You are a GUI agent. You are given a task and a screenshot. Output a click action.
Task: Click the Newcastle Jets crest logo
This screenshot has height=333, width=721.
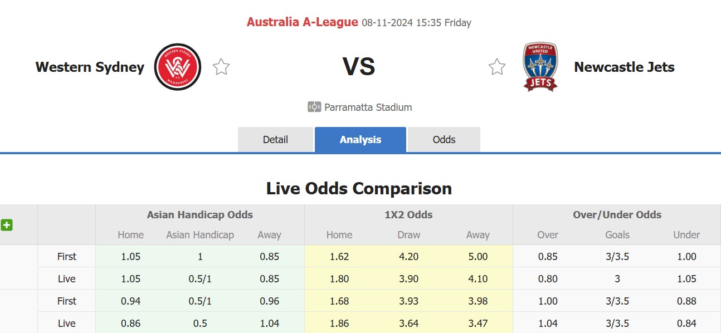pos(540,66)
